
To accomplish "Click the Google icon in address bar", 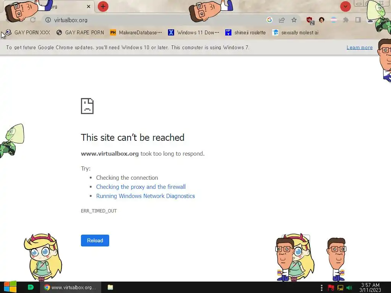I will pyautogui.click(x=269, y=20).
